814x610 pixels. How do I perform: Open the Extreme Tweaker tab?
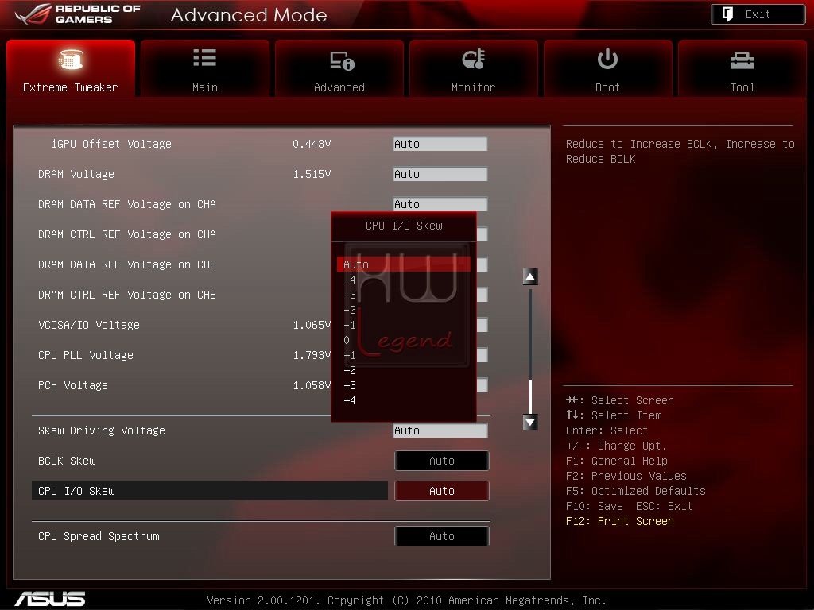pos(71,68)
